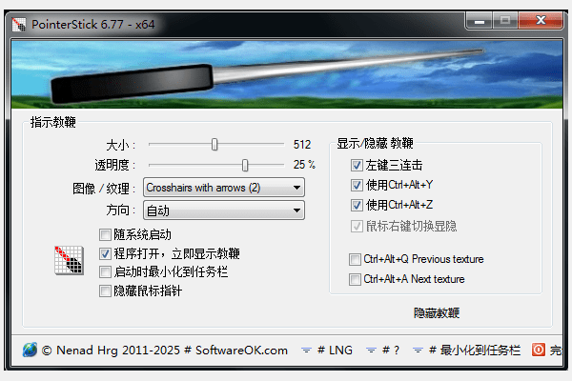The width and height of the screenshot is (572, 381).
Task: Open the 图像/纹理 Crosshairs with arrows dropdown
Action: (x=224, y=188)
